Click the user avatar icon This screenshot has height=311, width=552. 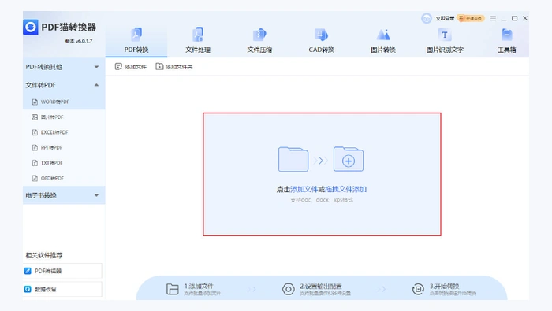[427, 18]
